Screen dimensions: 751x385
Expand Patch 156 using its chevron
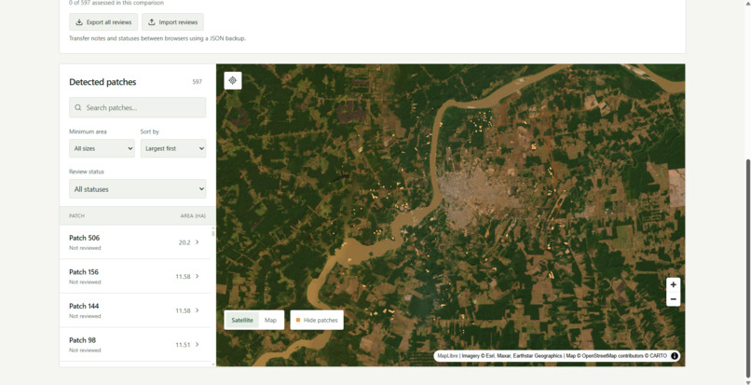pos(197,276)
